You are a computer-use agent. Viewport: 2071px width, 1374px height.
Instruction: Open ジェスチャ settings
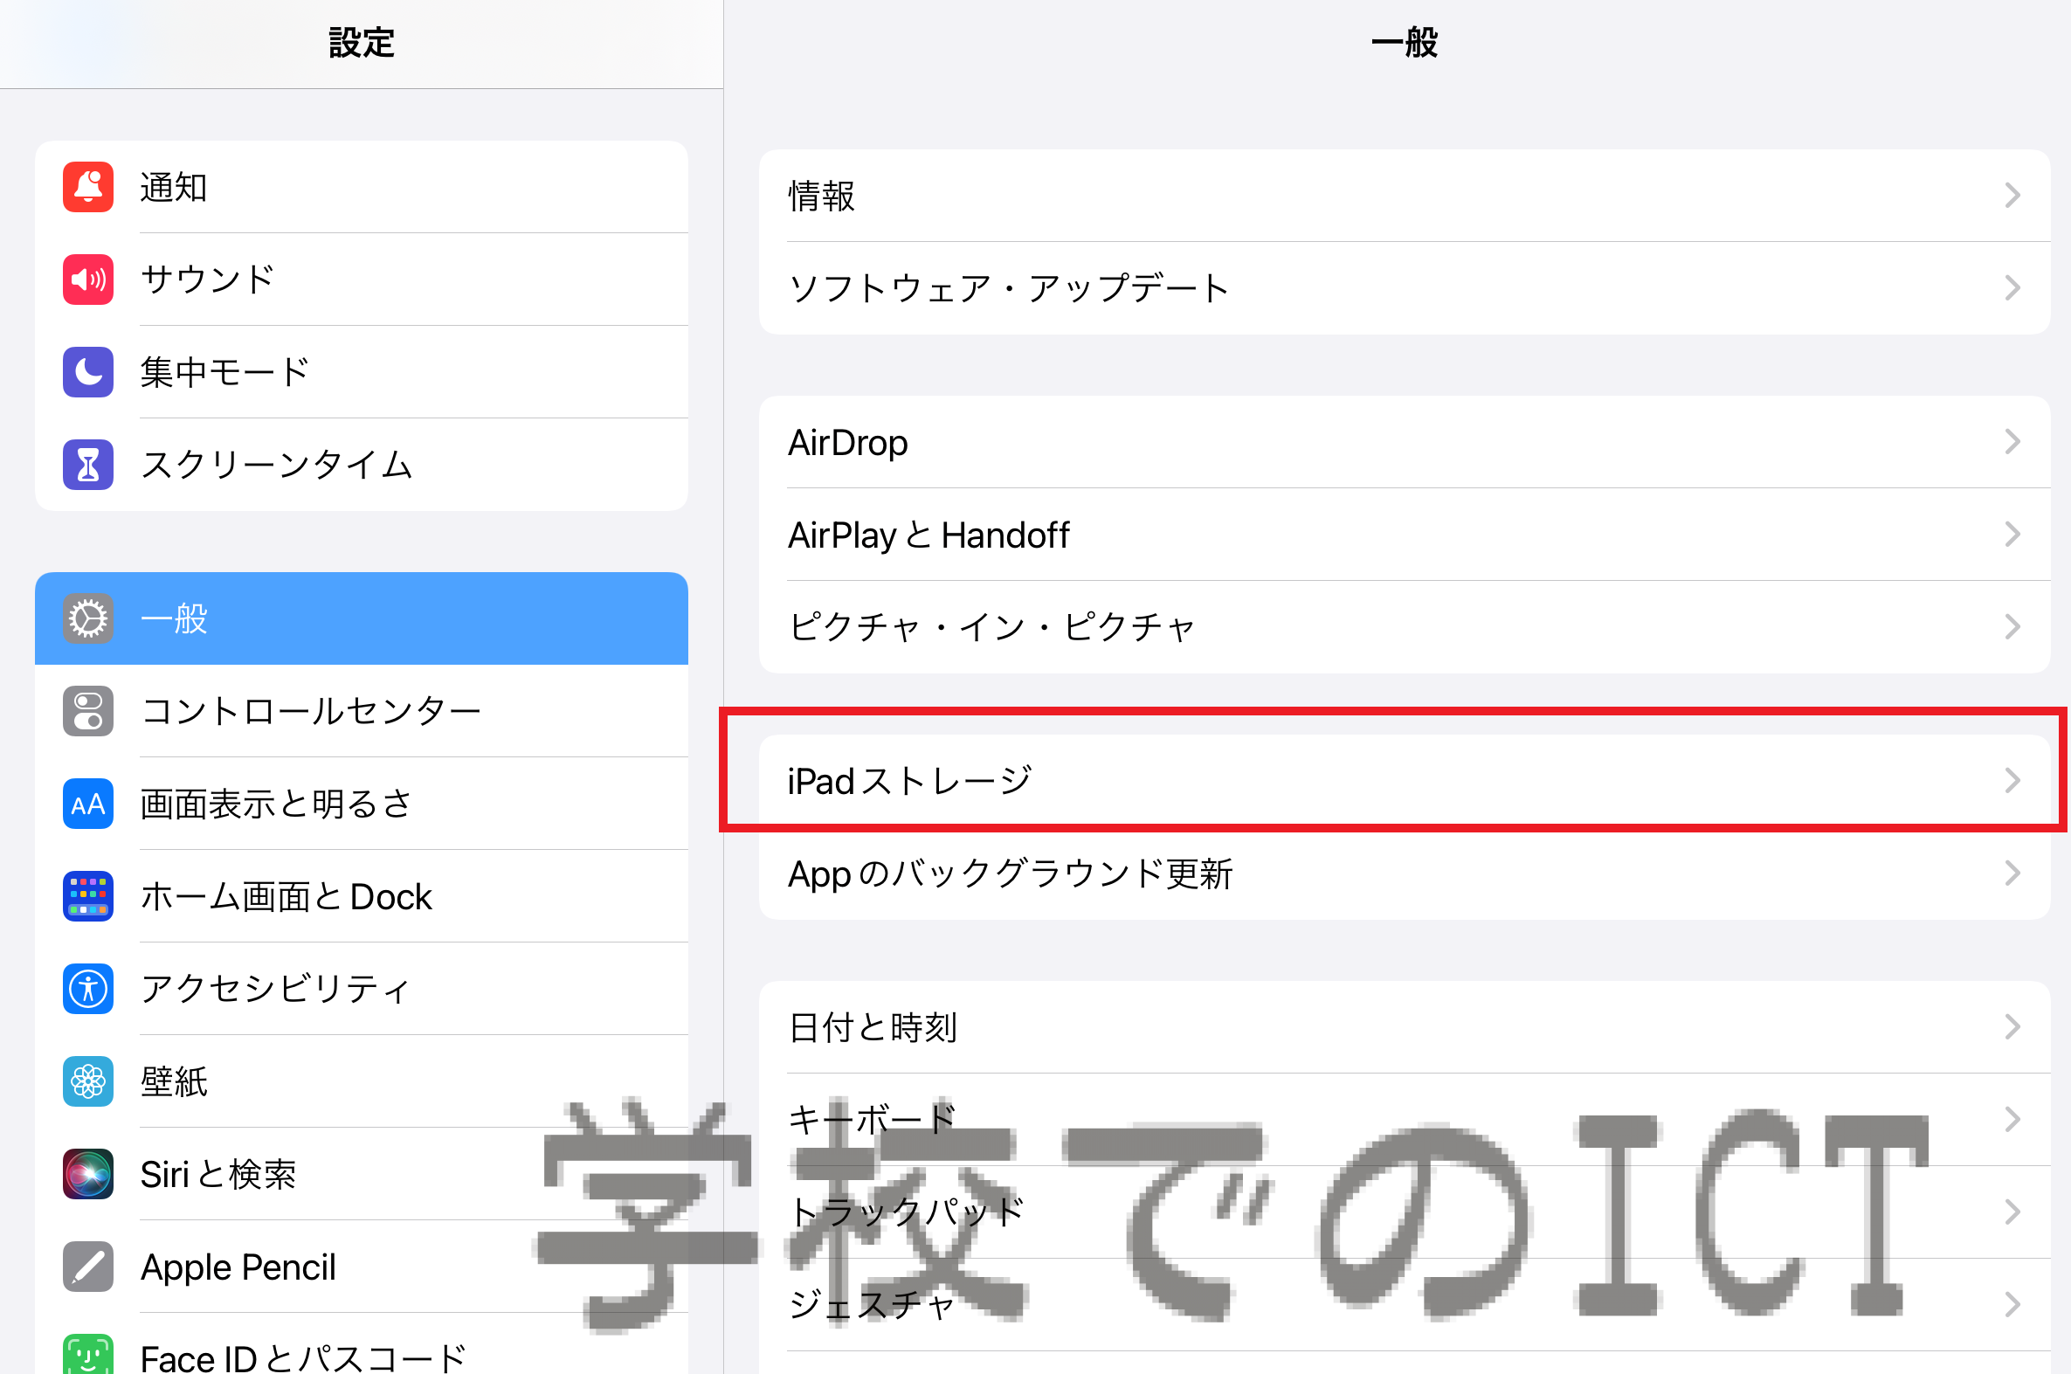[1405, 1305]
